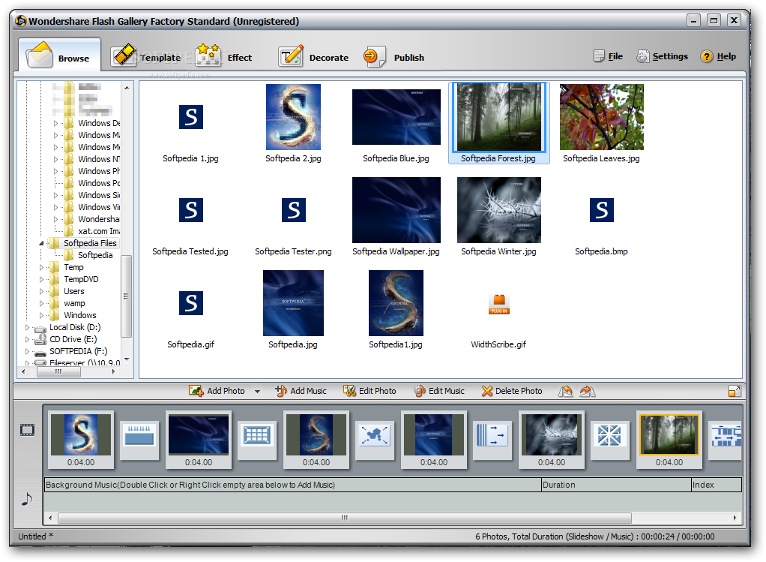Viewport: 766px width, 562px height.
Task: Select the xat.com folder in tree
Action: tap(98, 231)
